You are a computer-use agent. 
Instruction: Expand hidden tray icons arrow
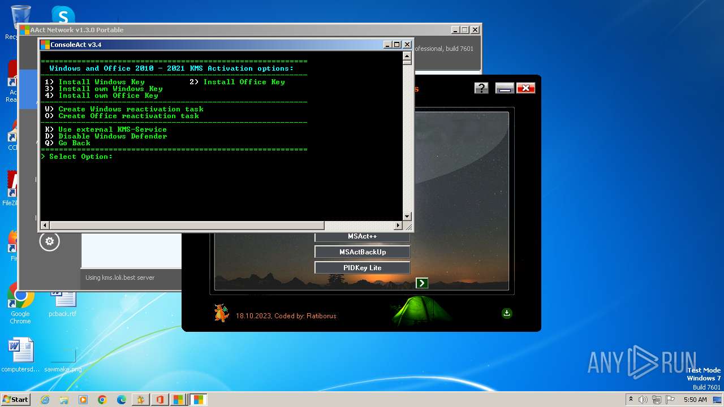(631, 400)
